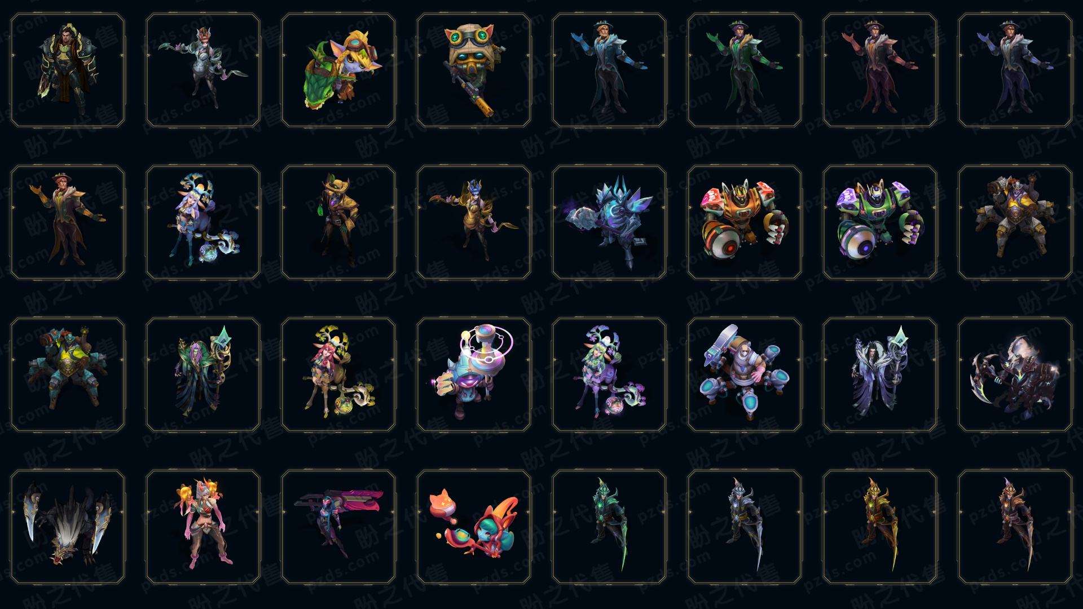Select the goggle-wearing cat head with gun
This screenshot has width=1083, height=609.
click(474, 70)
